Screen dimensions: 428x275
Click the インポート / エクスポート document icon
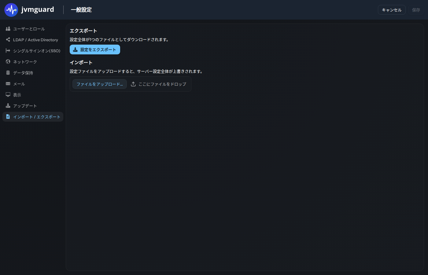(x=8, y=117)
